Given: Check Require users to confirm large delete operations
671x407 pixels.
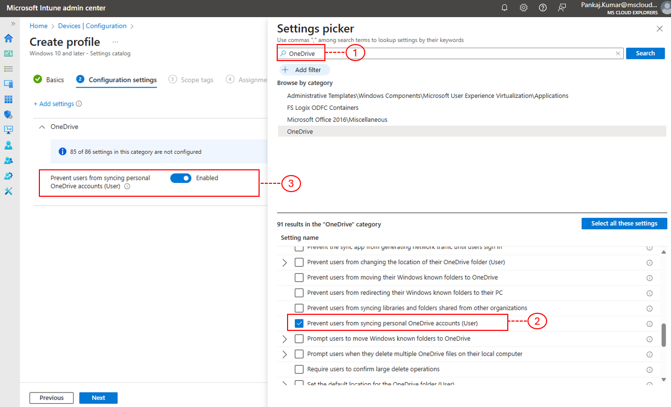Looking at the screenshot, I should [x=299, y=369].
